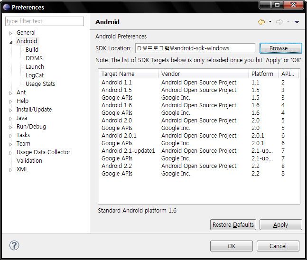Select Google APIs row with platform 2.0.1

(199, 143)
